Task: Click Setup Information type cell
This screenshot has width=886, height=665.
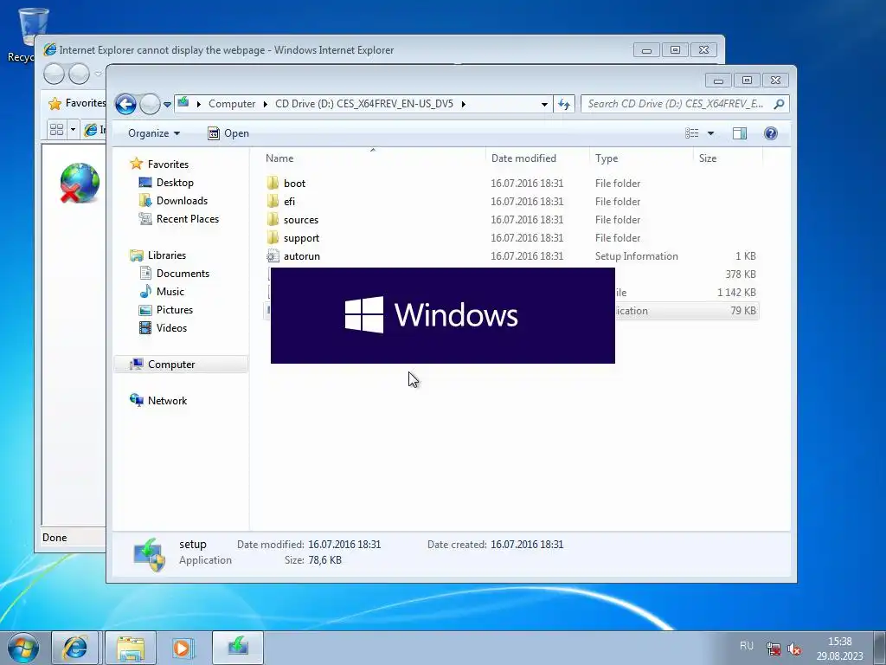Action: point(636,256)
